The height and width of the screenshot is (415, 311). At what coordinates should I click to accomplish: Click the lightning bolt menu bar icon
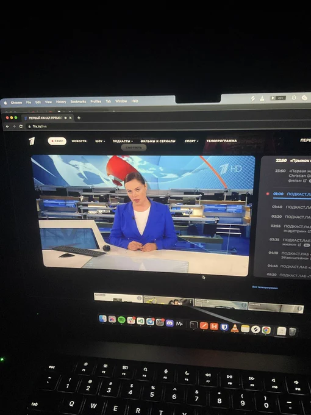(x=253, y=98)
